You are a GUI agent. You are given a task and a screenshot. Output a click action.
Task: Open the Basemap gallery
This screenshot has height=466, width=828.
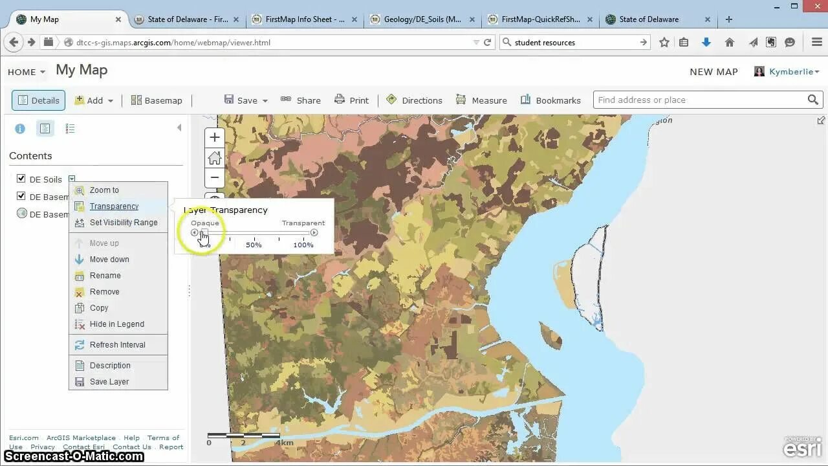click(x=157, y=100)
